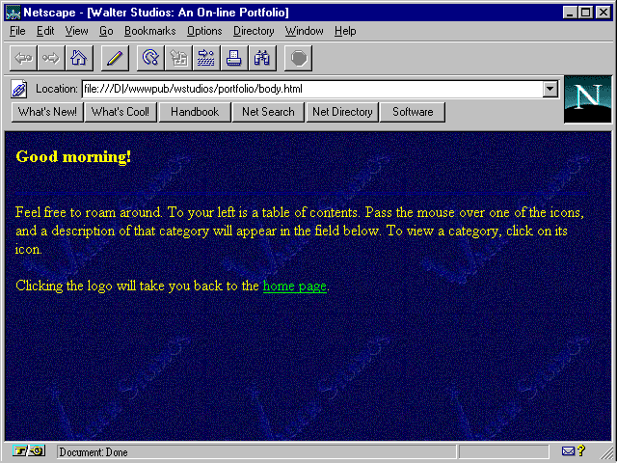Click the What's Cool! button
Screen dimensions: 617x463
121,112
